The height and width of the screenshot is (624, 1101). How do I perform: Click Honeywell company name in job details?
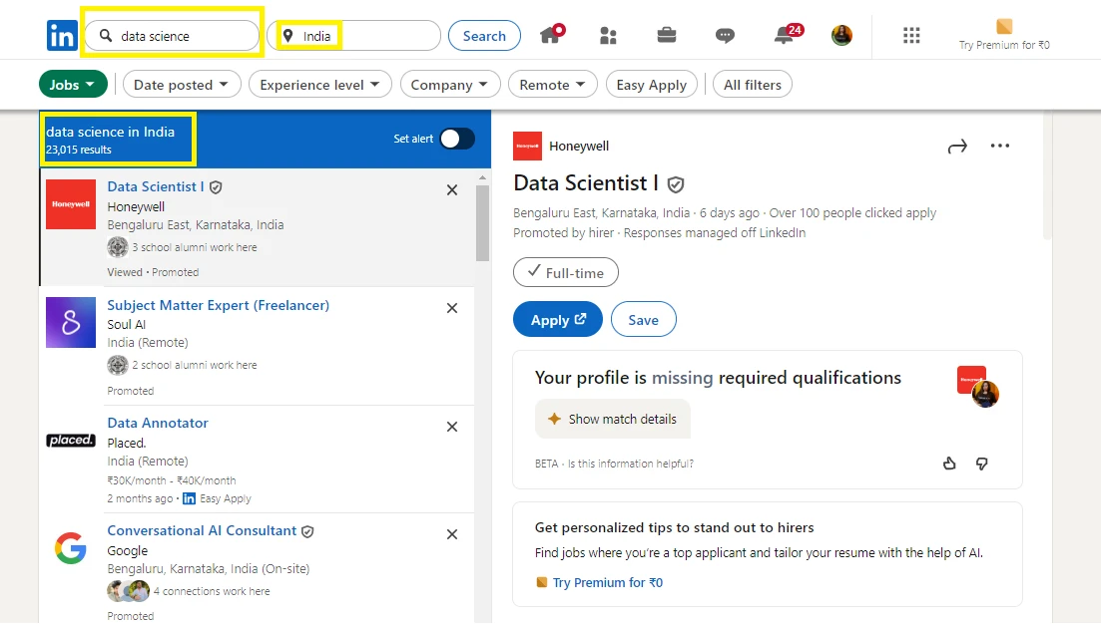[579, 146]
